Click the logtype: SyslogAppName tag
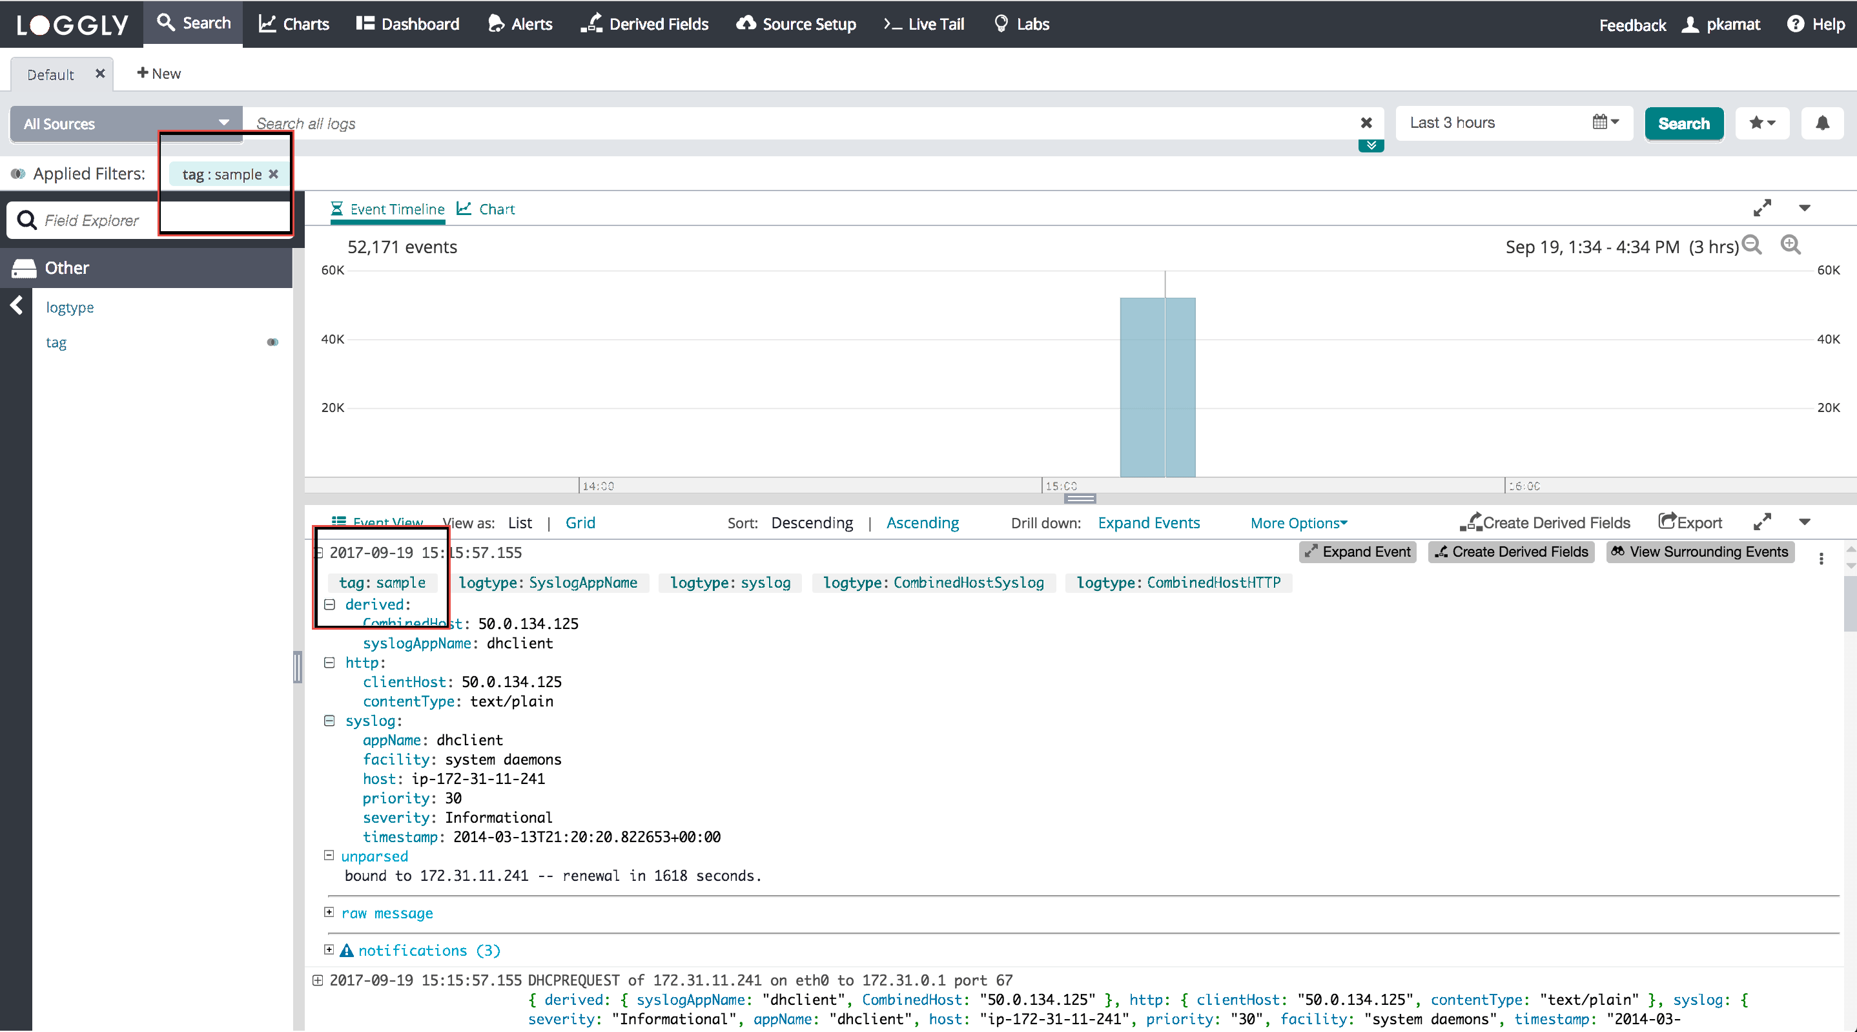The width and height of the screenshot is (1857, 1032). tap(548, 583)
